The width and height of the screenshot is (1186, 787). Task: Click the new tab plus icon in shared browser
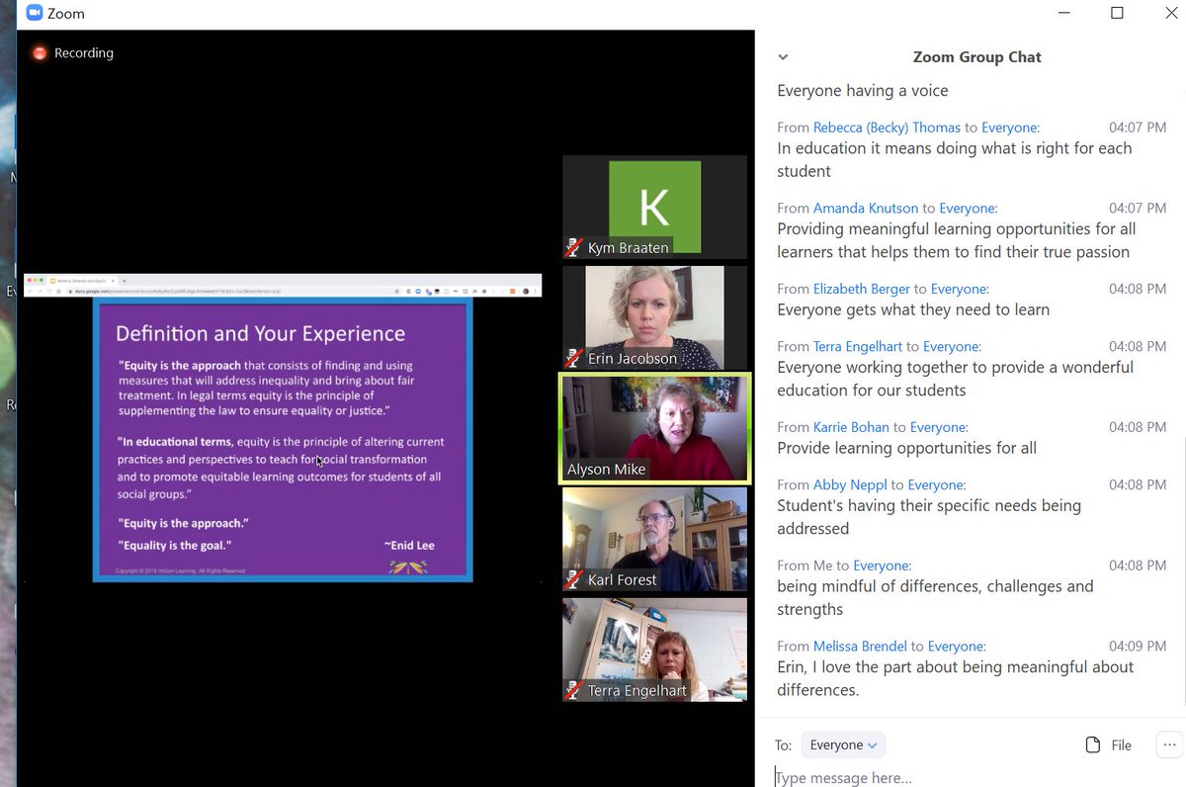125,281
